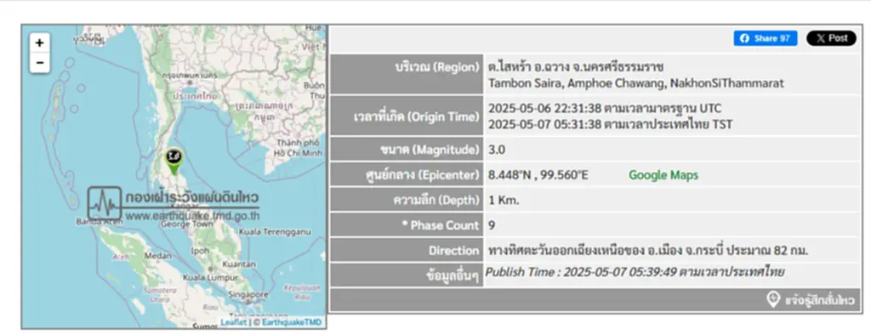Open the EarthquakeTMD attribution link

click(x=291, y=322)
